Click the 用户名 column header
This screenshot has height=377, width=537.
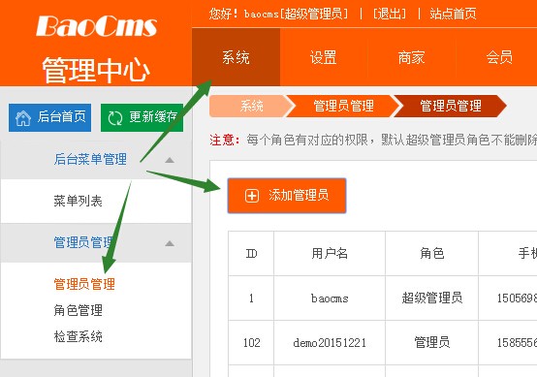[x=330, y=253]
